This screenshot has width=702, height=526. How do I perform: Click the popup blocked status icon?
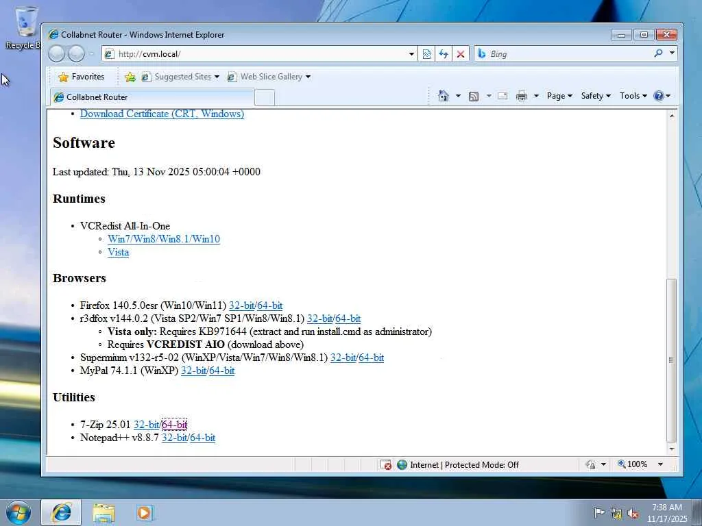tap(386, 465)
